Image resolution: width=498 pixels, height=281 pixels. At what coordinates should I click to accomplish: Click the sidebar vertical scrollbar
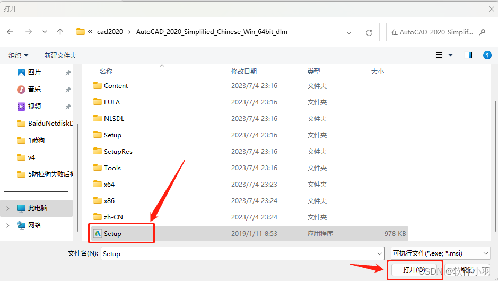coord(77,178)
